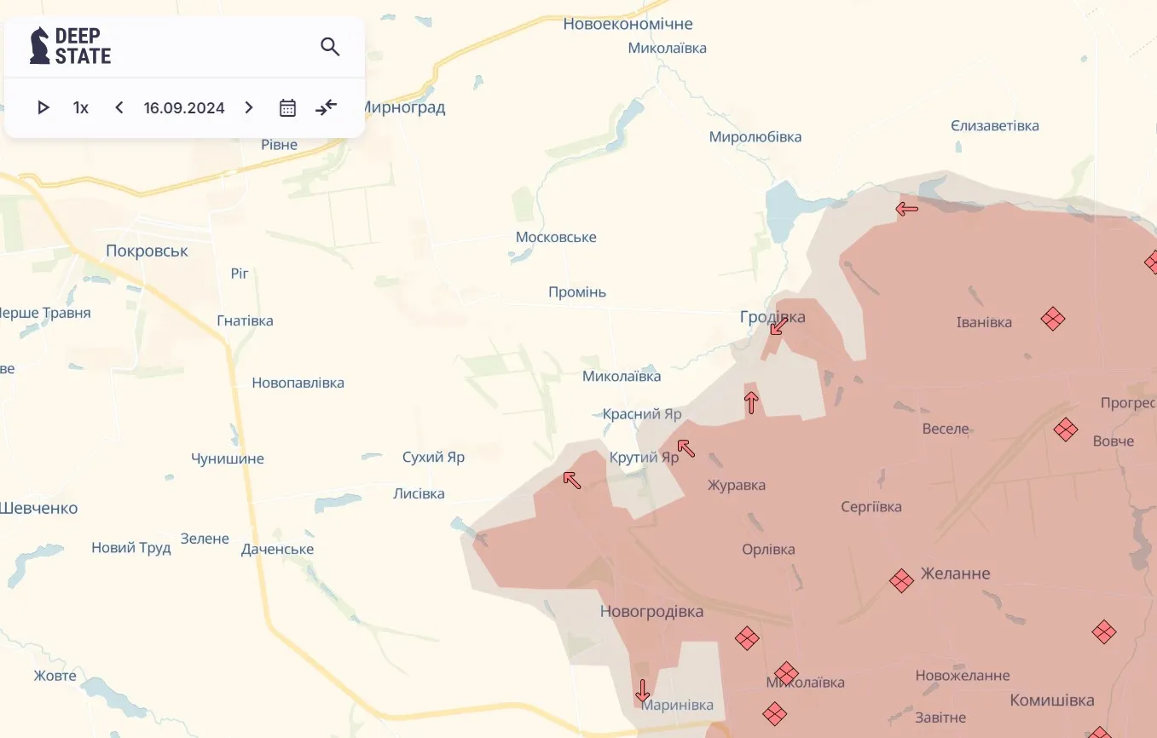The image size is (1157, 738).
Task: Advance to next date using right chevron
Action: tap(248, 107)
